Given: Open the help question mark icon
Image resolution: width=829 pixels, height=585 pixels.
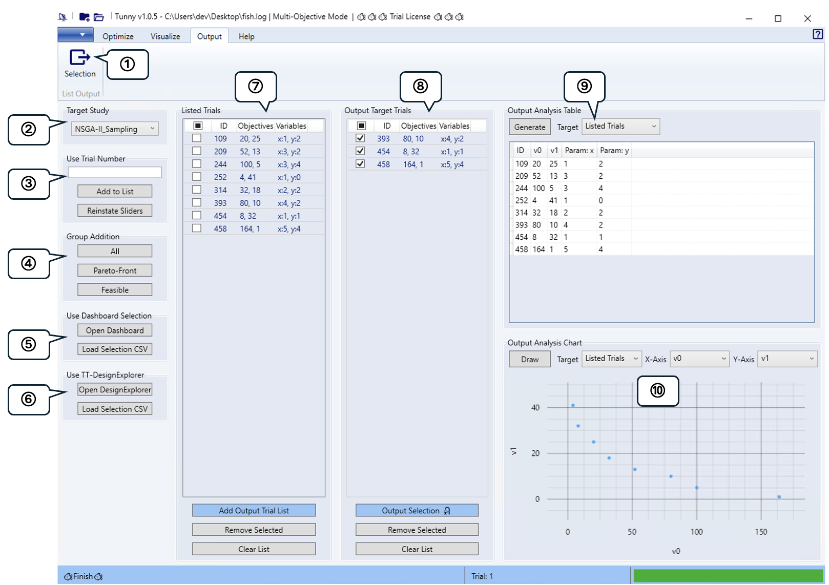Looking at the screenshot, I should 818,34.
